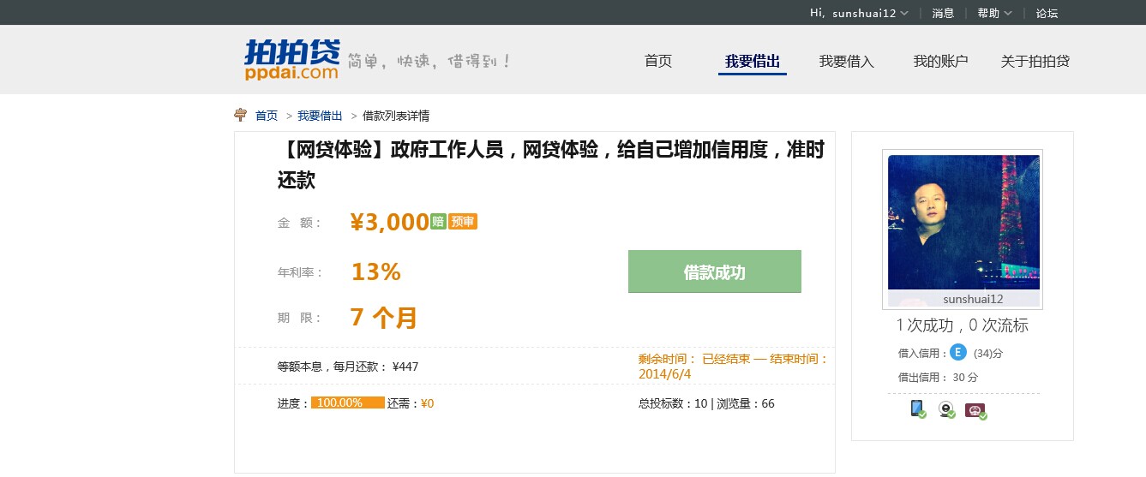This screenshot has height=477, width=1146.
Task: Select the 我要借入 navigation tab
Action: [x=846, y=61]
